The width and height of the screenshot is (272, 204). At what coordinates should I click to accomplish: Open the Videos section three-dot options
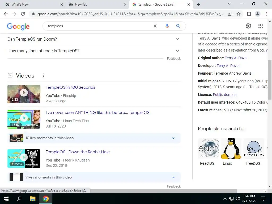click(44, 75)
